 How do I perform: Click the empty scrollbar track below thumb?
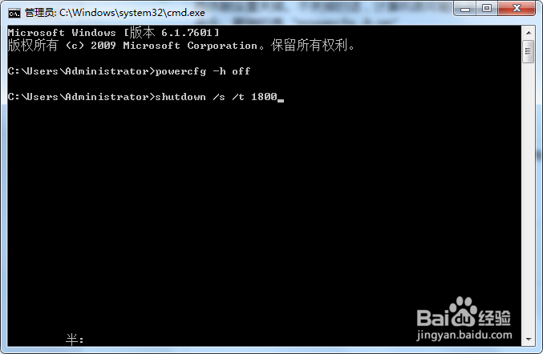coord(529,197)
